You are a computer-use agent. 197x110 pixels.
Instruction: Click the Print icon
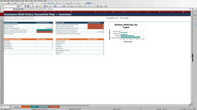pyautogui.click(x=15, y=3)
